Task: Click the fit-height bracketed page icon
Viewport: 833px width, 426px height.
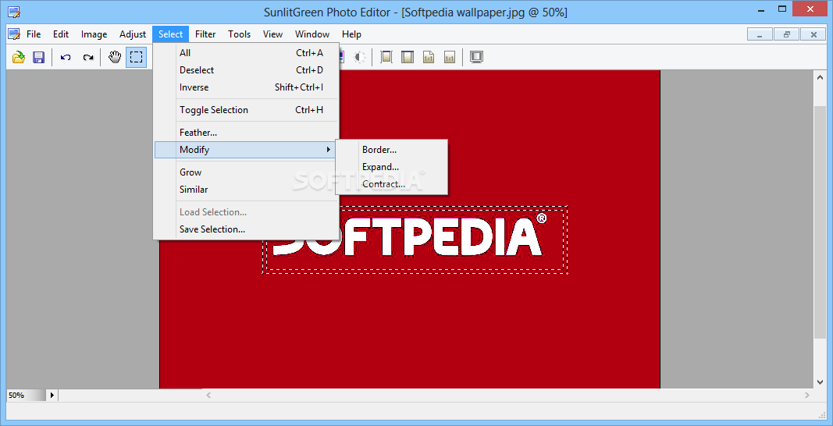Action: coord(386,58)
